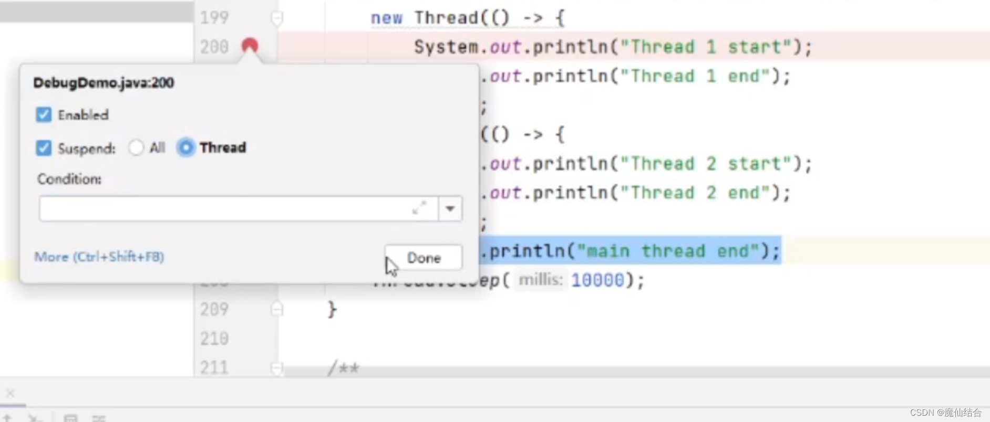Screen dimensions: 990x422
Task: Toggle the fold marker at line 211
Action: click(x=277, y=368)
